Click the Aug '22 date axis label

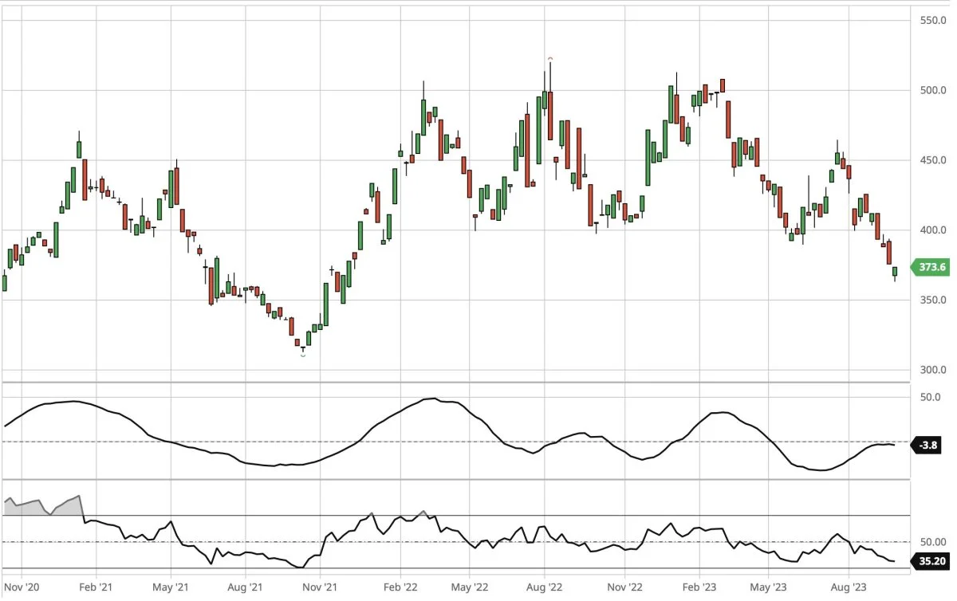coord(545,588)
